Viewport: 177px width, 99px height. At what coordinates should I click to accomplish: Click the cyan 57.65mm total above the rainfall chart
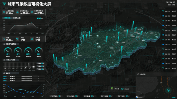click(x=40, y=18)
